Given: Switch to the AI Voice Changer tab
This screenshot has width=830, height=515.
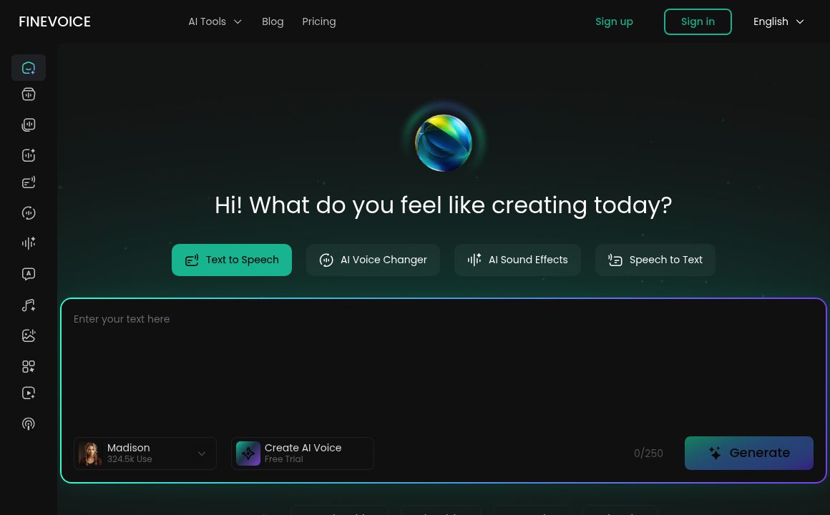Looking at the screenshot, I should coord(373,260).
